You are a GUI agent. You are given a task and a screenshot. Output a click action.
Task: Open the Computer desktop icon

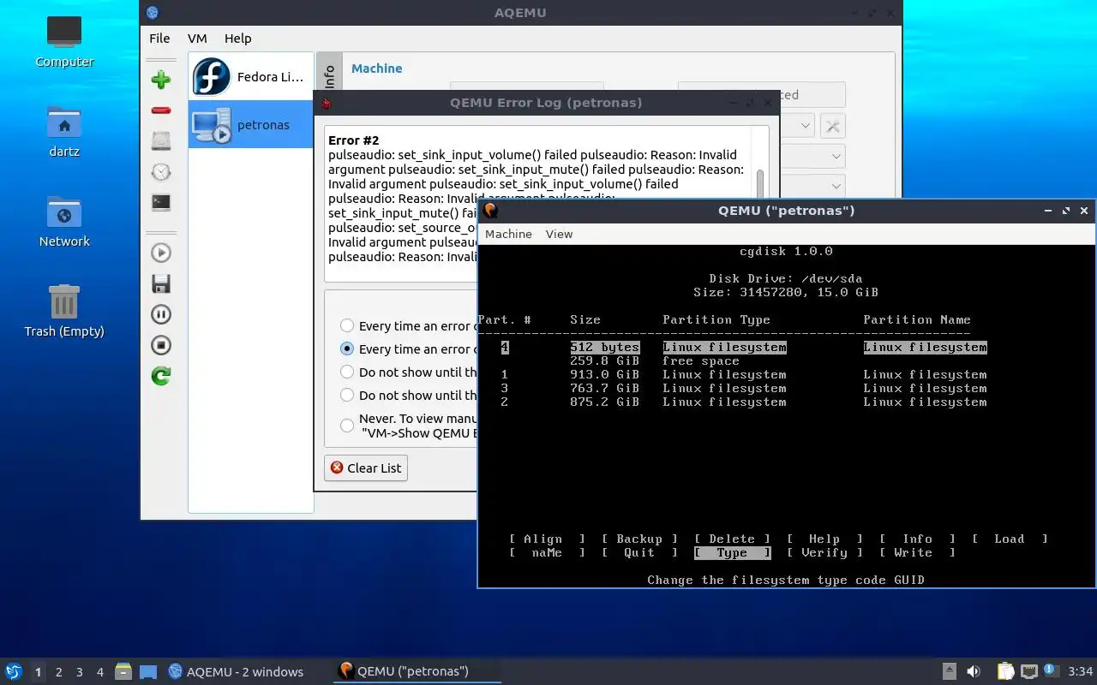(64, 42)
